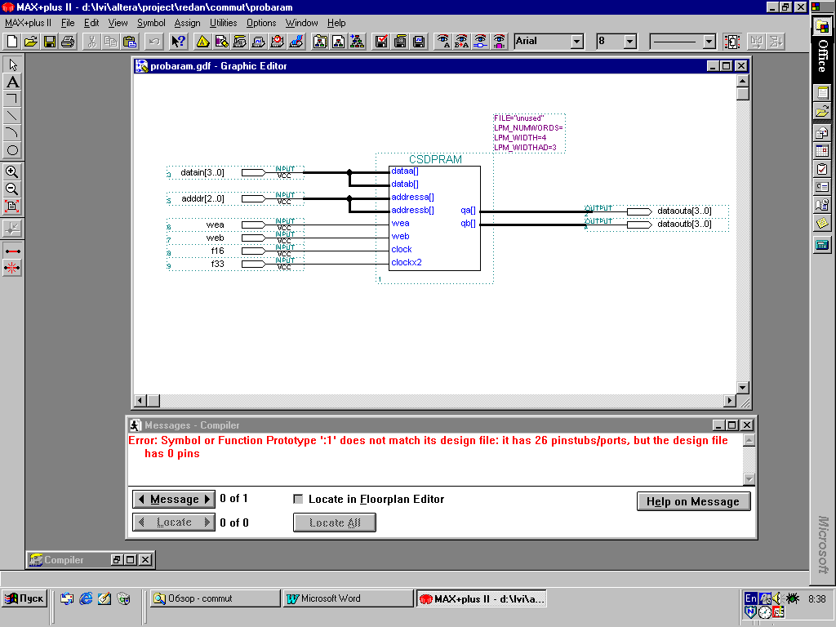Toggle connection dot tool in palette

[12, 229]
